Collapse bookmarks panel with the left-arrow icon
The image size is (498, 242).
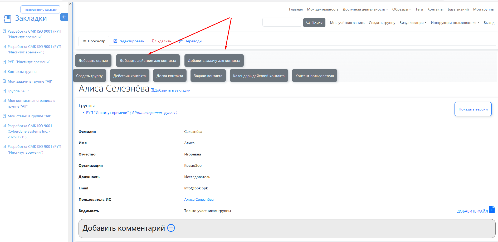(64, 17)
